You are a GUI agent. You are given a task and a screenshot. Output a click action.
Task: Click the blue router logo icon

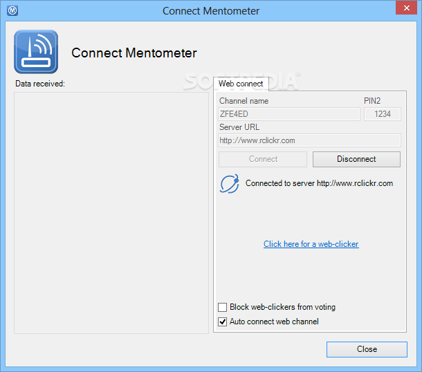click(x=36, y=52)
